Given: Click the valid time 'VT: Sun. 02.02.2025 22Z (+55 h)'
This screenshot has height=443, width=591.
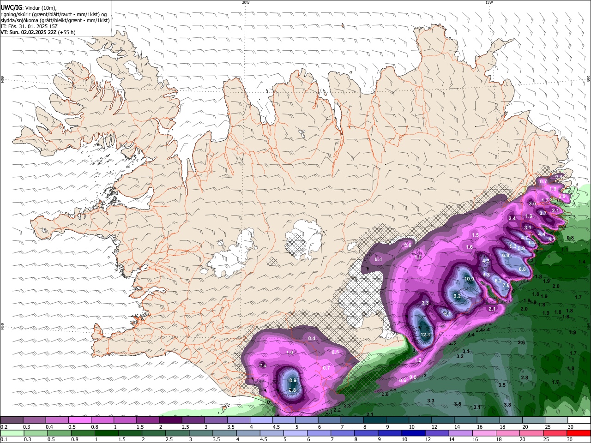Looking at the screenshot, I should coord(38,33).
